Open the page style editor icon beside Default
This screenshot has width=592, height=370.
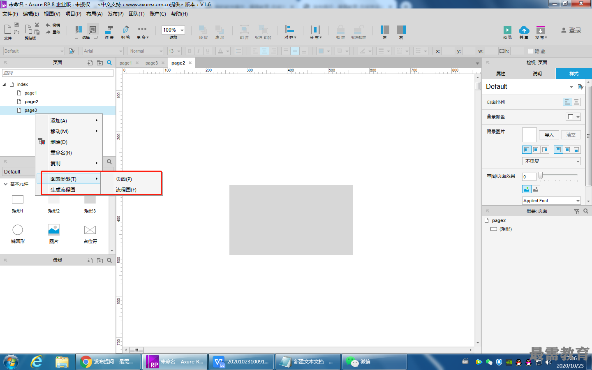point(580,87)
